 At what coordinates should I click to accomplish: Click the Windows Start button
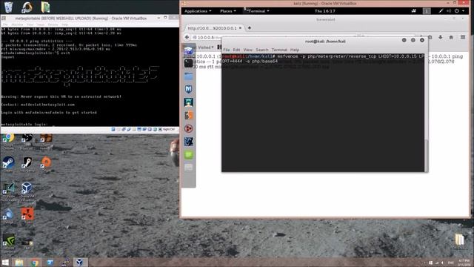pyautogui.click(x=5, y=262)
